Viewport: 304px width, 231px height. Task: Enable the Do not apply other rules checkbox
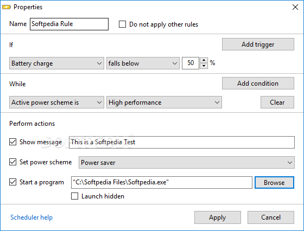coord(122,24)
